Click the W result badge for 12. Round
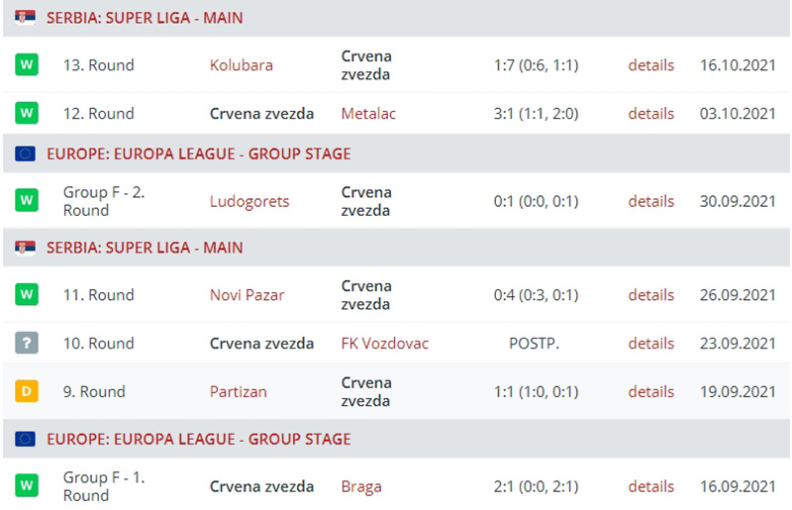The width and height of the screenshot is (792, 510). (x=27, y=113)
